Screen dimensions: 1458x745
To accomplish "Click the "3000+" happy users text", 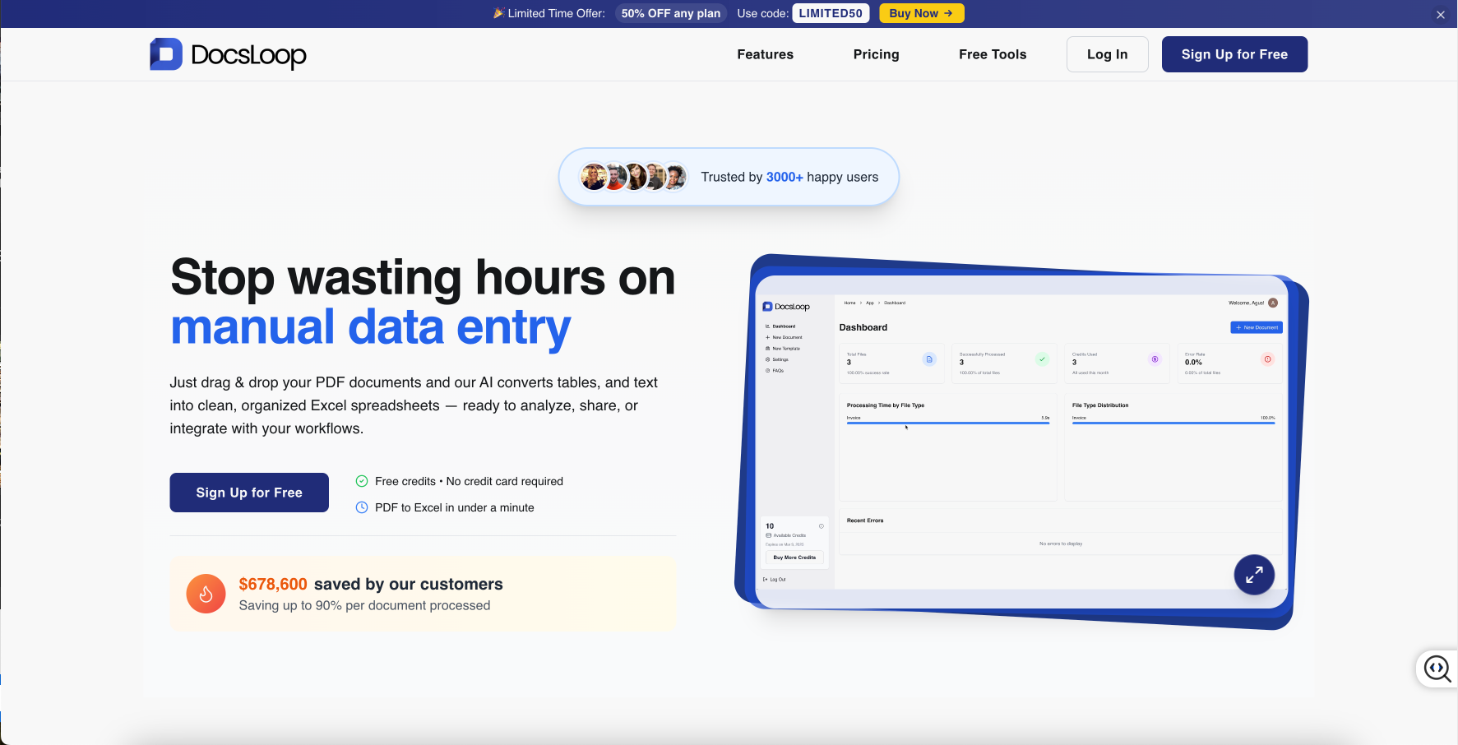I will pyautogui.click(x=785, y=177).
